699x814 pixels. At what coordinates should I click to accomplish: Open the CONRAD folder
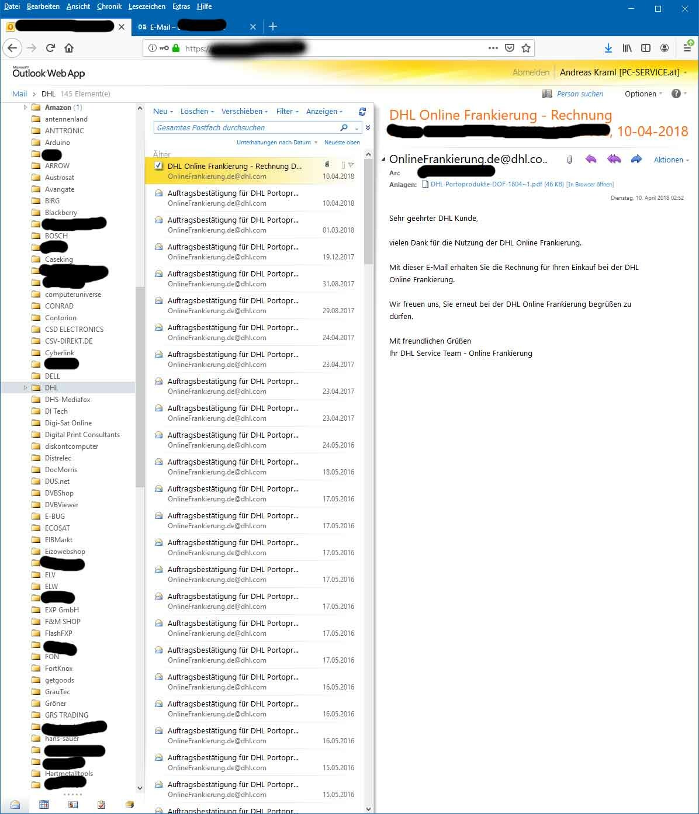(x=59, y=306)
